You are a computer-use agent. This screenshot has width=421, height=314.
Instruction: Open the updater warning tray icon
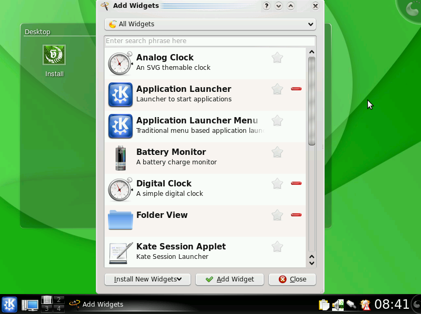[365, 305]
